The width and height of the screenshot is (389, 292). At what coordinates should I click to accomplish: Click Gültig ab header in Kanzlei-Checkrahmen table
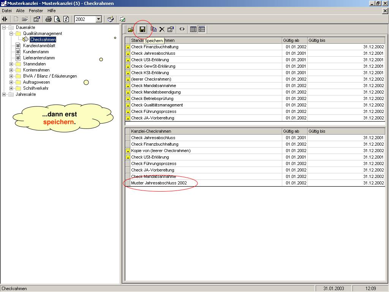click(295, 131)
